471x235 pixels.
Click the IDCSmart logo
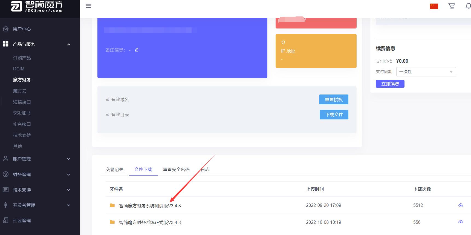pos(37,6)
